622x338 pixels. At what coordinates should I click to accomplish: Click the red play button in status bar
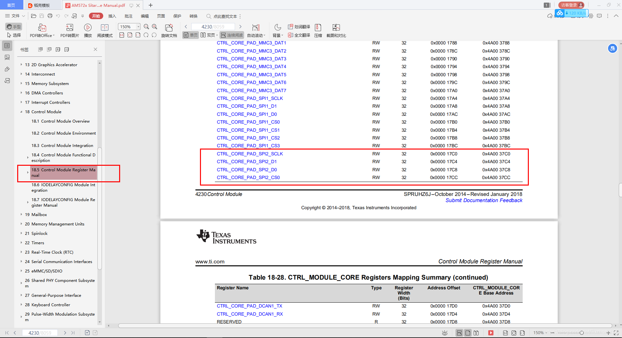491,333
